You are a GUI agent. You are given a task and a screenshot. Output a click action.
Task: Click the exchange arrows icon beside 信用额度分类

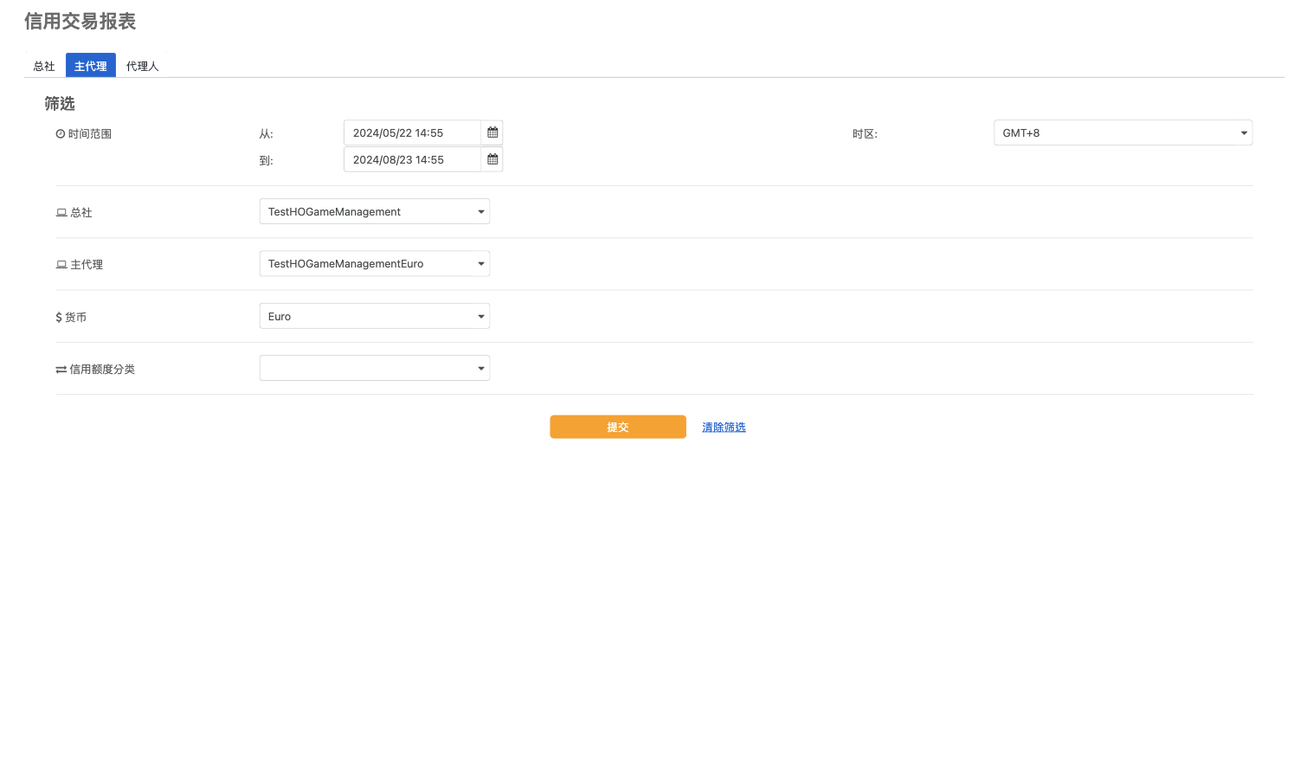(61, 370)
